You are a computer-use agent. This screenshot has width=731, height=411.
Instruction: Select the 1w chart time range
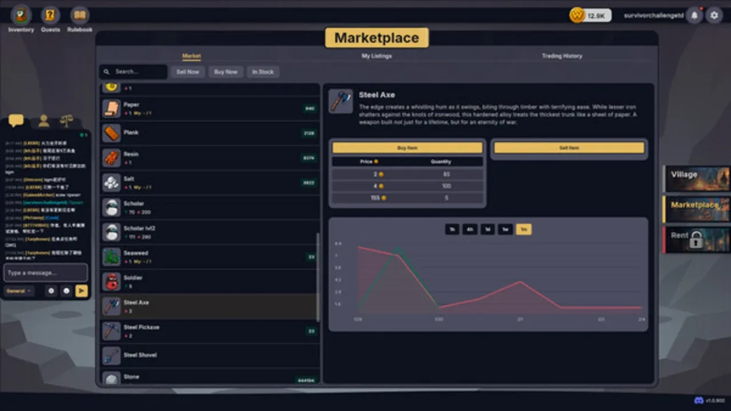(x=504, y=229)
